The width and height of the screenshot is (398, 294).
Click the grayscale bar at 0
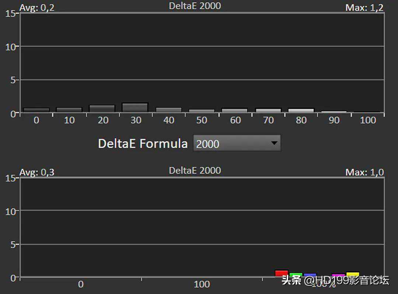[36, 110]
